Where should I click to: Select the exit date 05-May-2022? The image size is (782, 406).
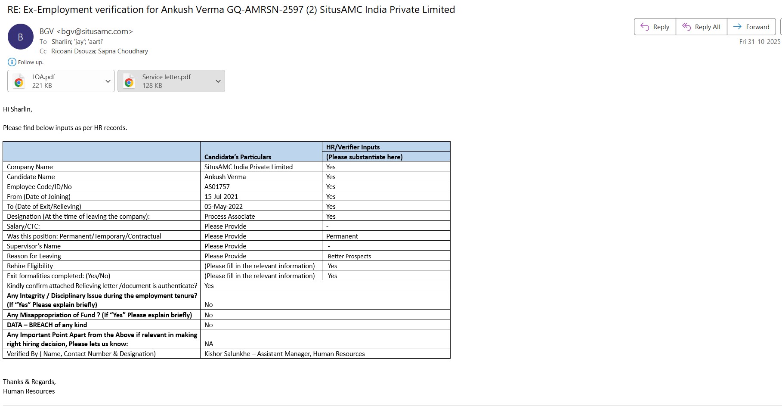point(261,206)
